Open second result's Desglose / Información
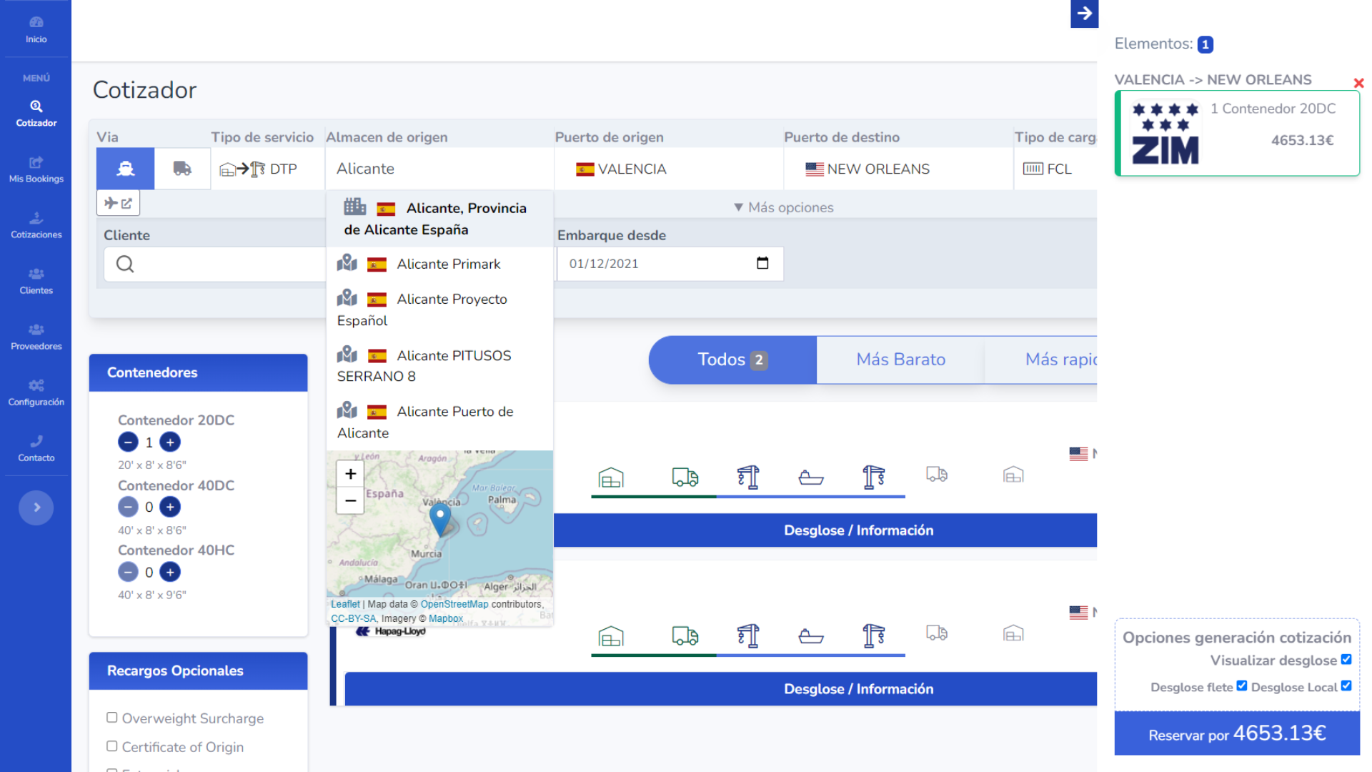This screenshot has width=1372, height=772. tap(721, 689)
